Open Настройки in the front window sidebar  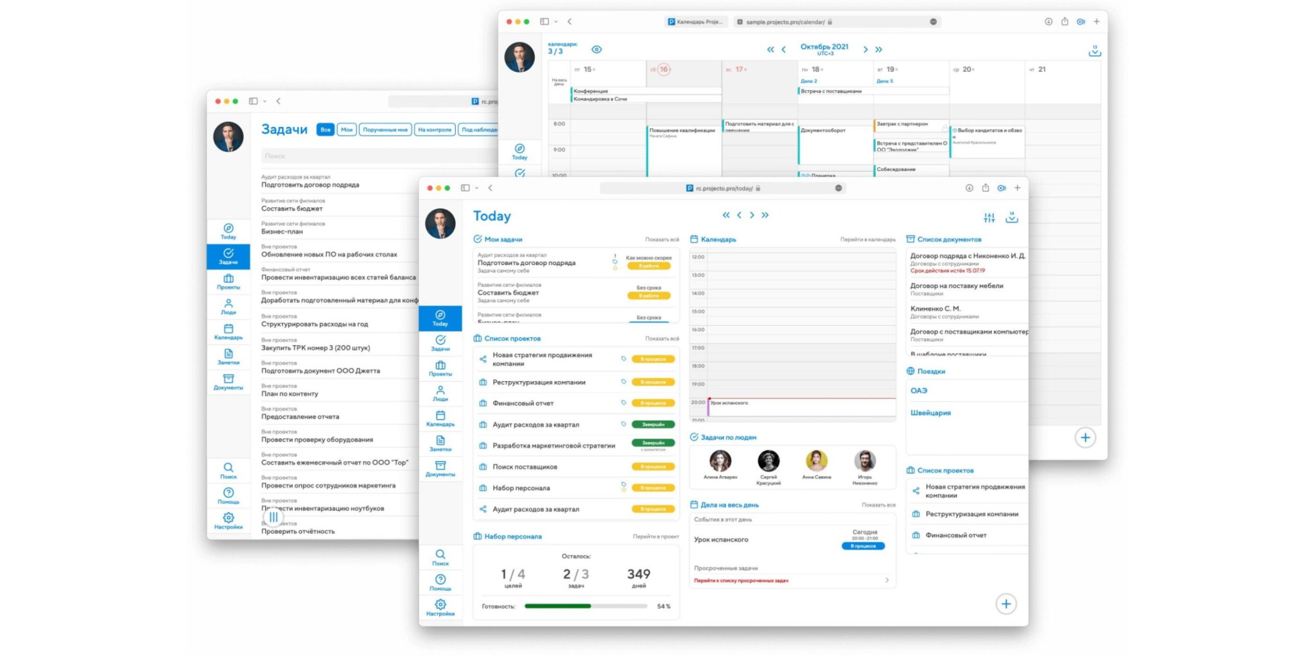coord(440,608)
